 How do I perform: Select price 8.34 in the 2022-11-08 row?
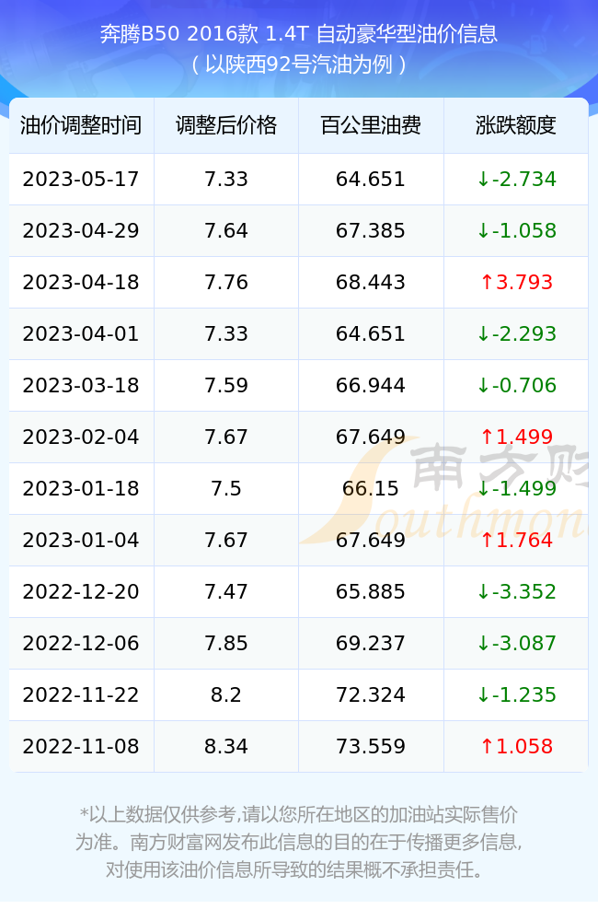(x=226, y=747)
